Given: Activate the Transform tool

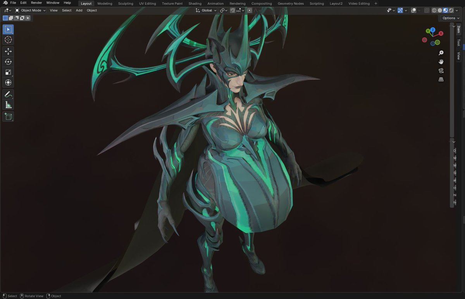Looking at the screenshot, I should click(8, 82).
